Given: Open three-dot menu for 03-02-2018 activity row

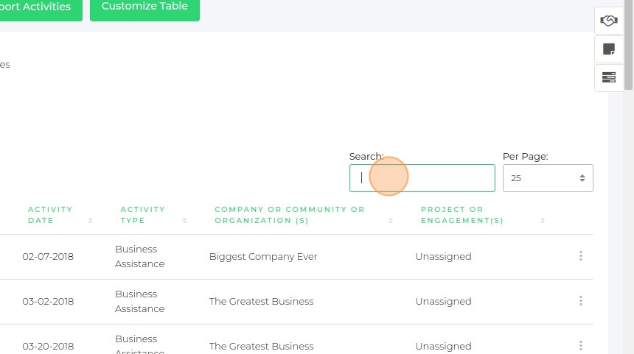Looking at the screenshot, I should (x=581, y=301).
